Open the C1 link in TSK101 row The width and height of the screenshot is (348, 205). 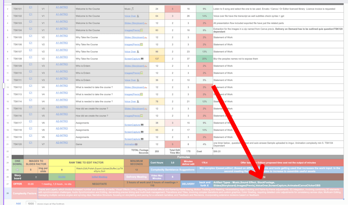click(31, 7)
